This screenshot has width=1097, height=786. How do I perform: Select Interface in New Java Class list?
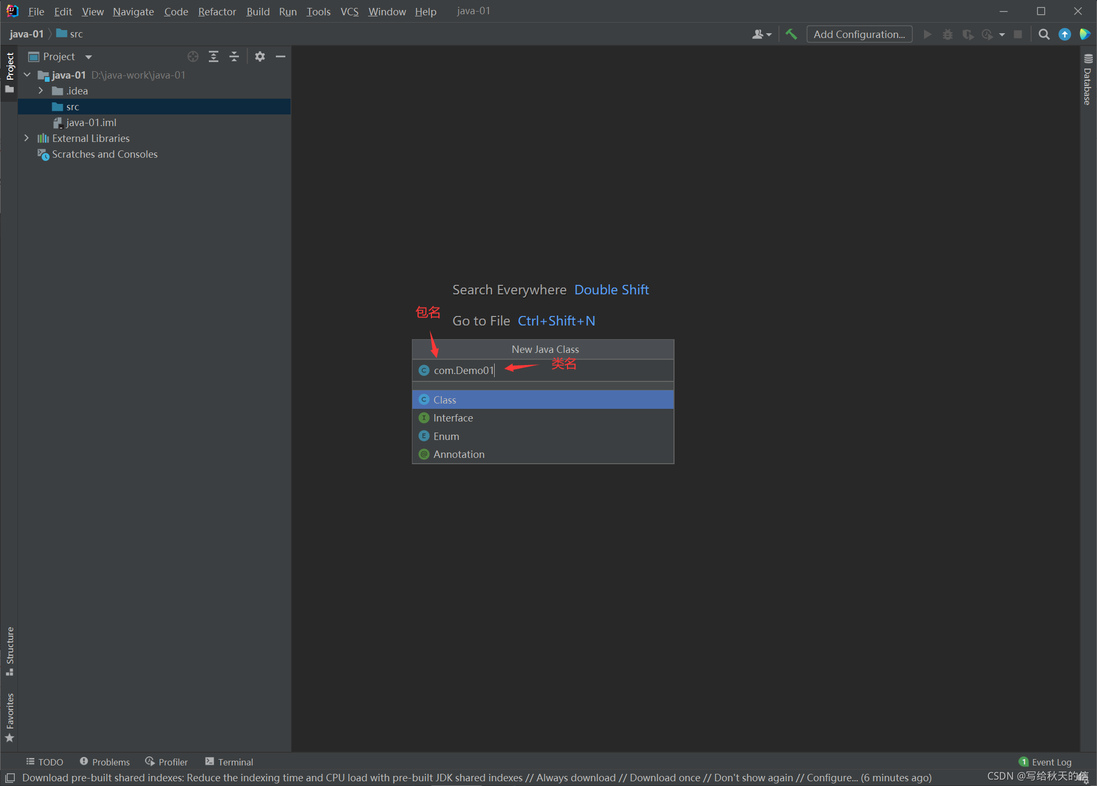click(453, 418)
